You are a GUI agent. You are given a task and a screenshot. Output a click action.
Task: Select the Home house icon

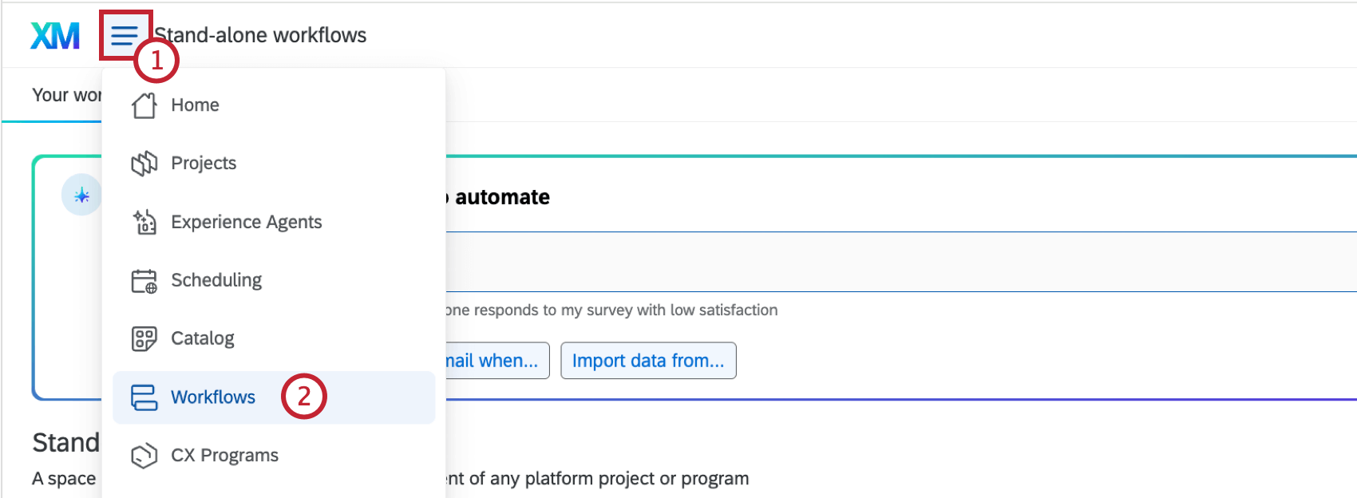point(144,104)
